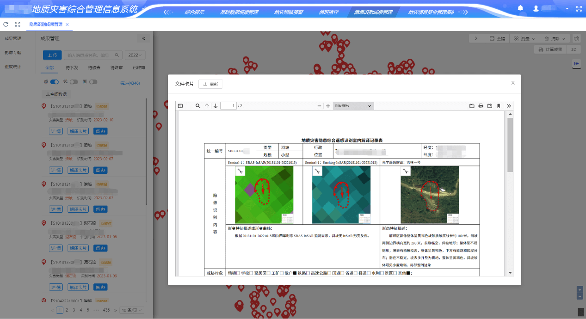This screenshot has width=586, height=319.
Task: Open the map swipe compare tool
Action: [577, 38]
